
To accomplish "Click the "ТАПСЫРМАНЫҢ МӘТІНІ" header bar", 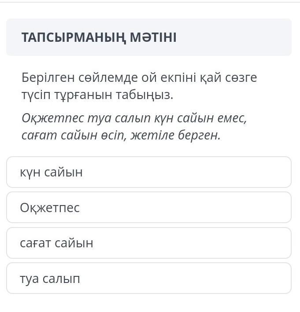I will tap(149, 37).
